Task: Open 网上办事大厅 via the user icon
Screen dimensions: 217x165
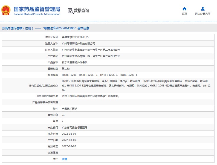Action: pyautogui.click(x=202, y=9)
